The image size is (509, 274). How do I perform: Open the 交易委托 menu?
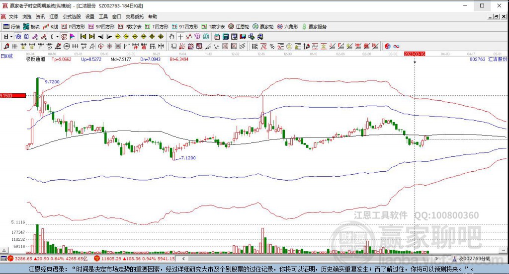(x=135, y=16)
